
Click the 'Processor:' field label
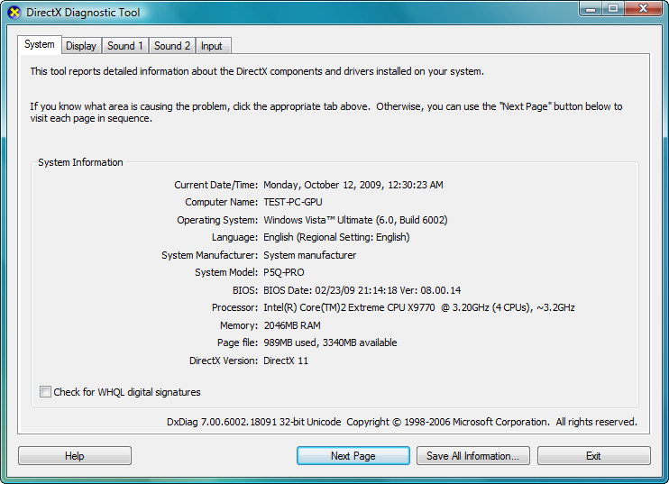(x=234, y=307)
